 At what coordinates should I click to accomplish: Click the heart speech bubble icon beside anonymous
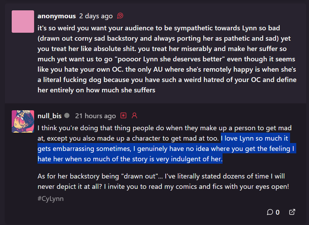(x=120, y=16)
